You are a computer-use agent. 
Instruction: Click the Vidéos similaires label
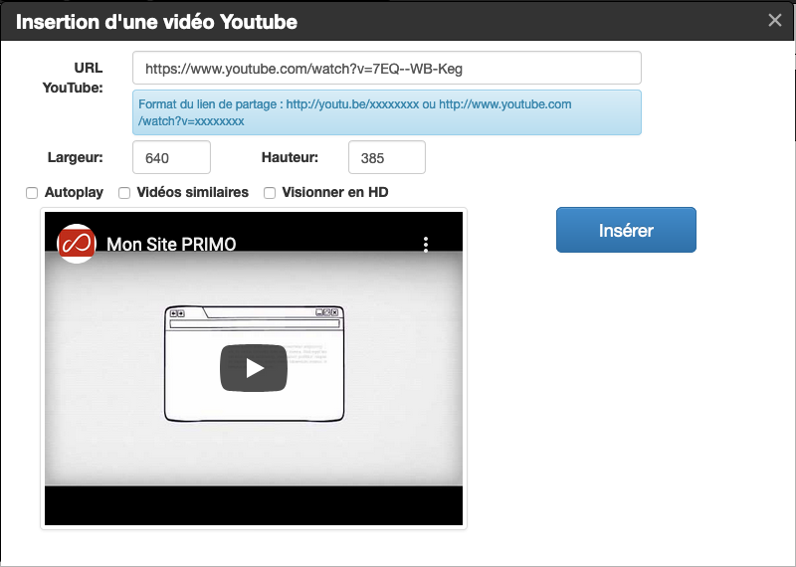click(193, 192)
